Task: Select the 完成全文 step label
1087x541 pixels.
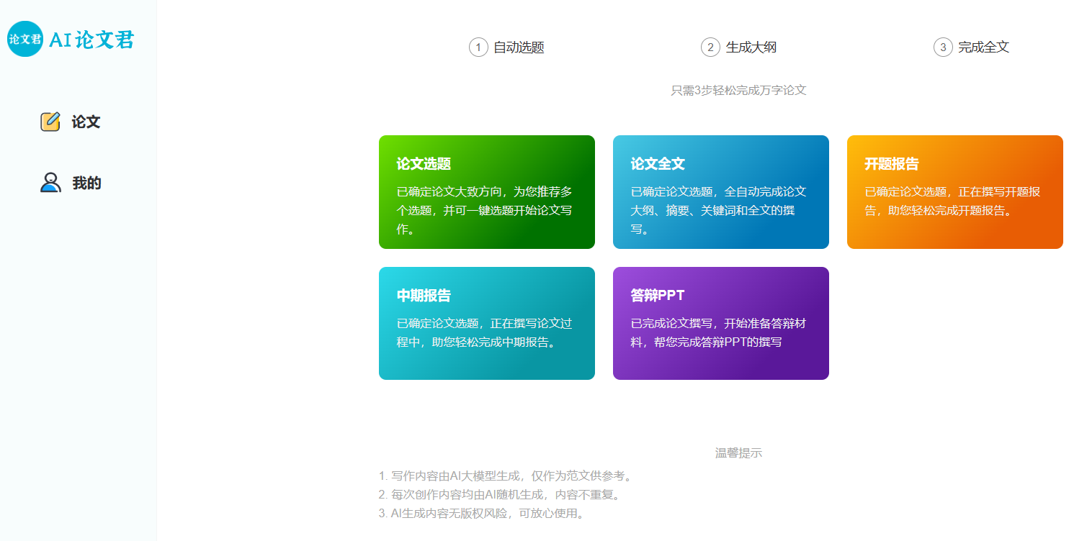Action: click(x=983, y=47)
